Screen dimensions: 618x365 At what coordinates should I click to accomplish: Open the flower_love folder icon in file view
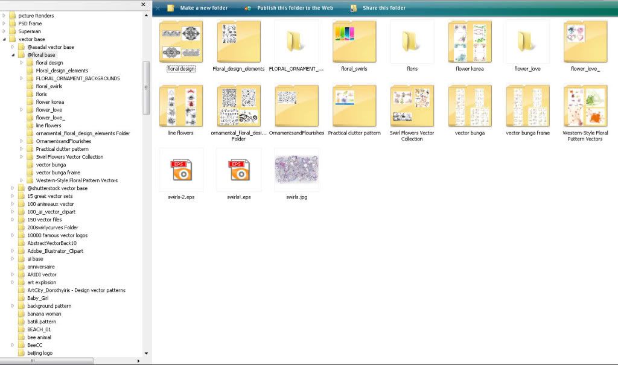527,42
